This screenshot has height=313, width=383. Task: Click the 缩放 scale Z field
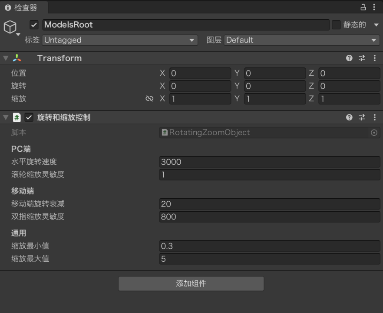349,99
